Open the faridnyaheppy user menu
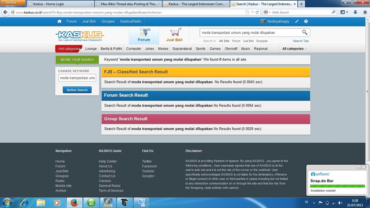370x208 pixels. tap(275, 21)
